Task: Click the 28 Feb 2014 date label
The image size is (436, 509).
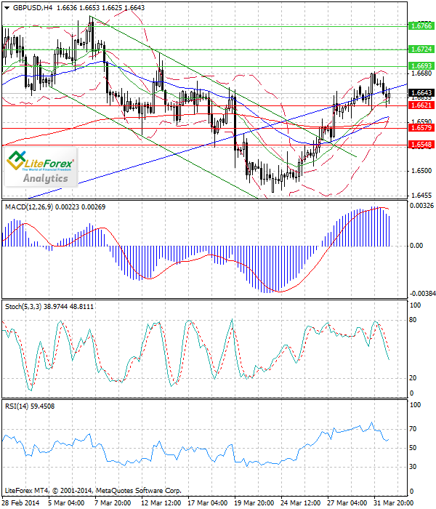Action: pos(19,502)
